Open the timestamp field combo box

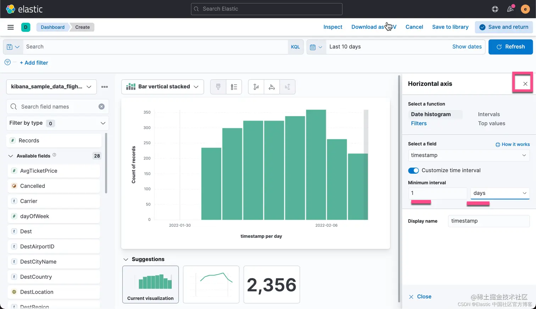(x=469, y=155)
